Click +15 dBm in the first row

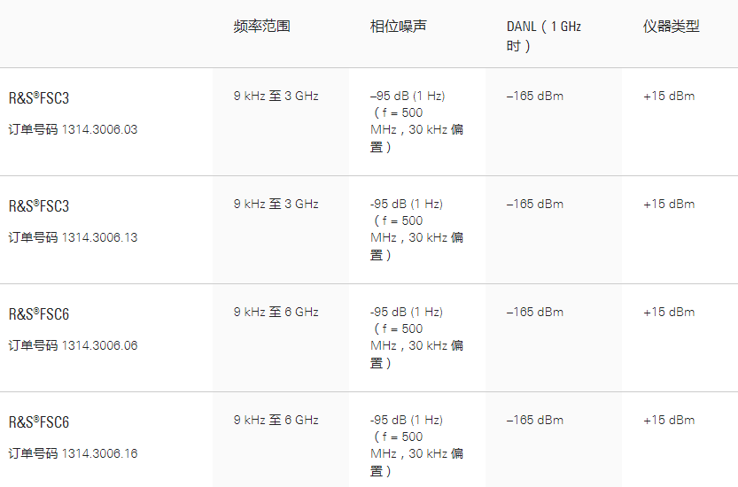click(669, 96)
